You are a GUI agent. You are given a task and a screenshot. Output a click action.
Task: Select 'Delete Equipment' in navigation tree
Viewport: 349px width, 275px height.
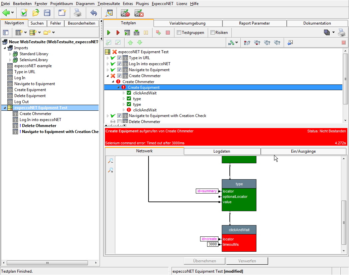[30, 96]
